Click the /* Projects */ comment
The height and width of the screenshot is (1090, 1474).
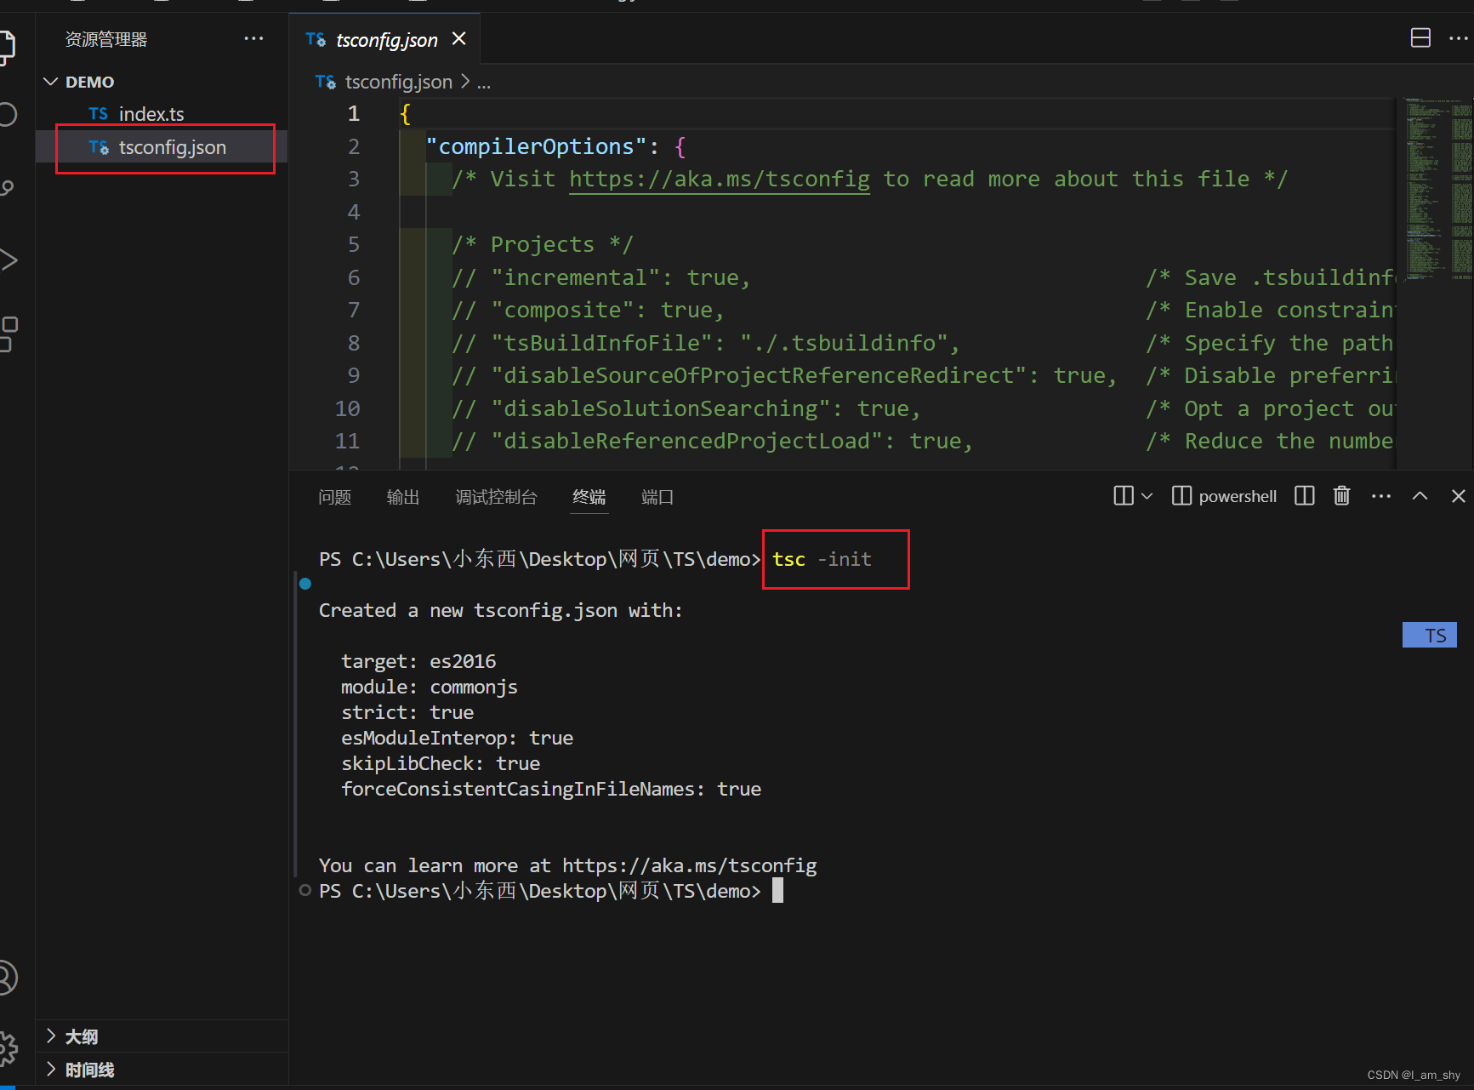click(543, 245)
